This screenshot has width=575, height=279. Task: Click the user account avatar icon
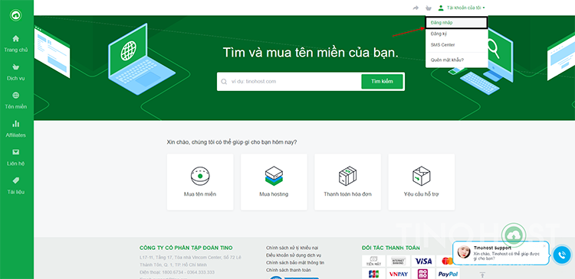pos(441,8)
